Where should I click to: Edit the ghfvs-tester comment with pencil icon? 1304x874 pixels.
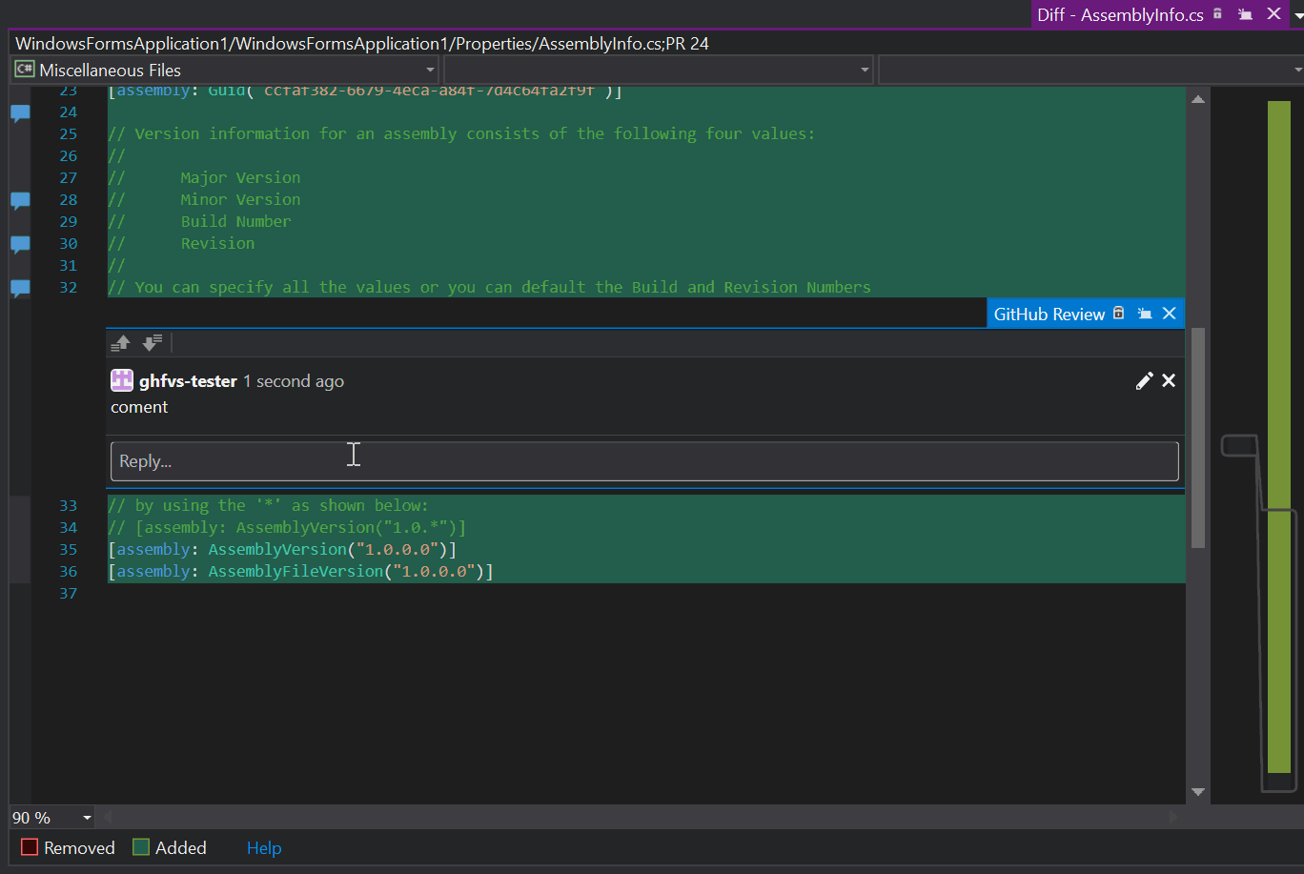1144,381
